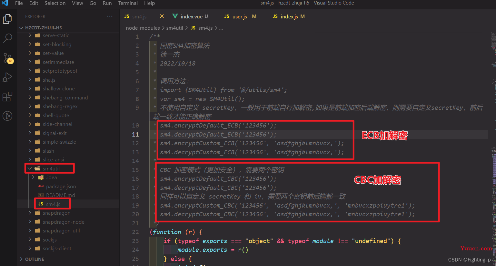Expand the .idea folder chevron

pyautogui.click(x=33, y=177)
